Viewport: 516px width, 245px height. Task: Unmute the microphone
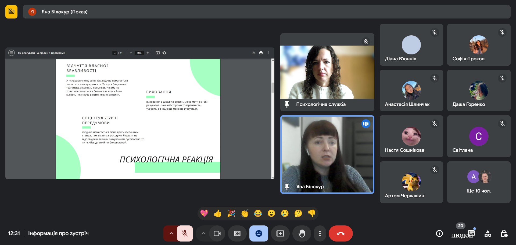(185, 233)
